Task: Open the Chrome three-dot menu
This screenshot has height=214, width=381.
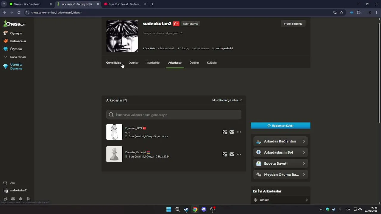Action: pyautogui.click(x=377, y=12)
